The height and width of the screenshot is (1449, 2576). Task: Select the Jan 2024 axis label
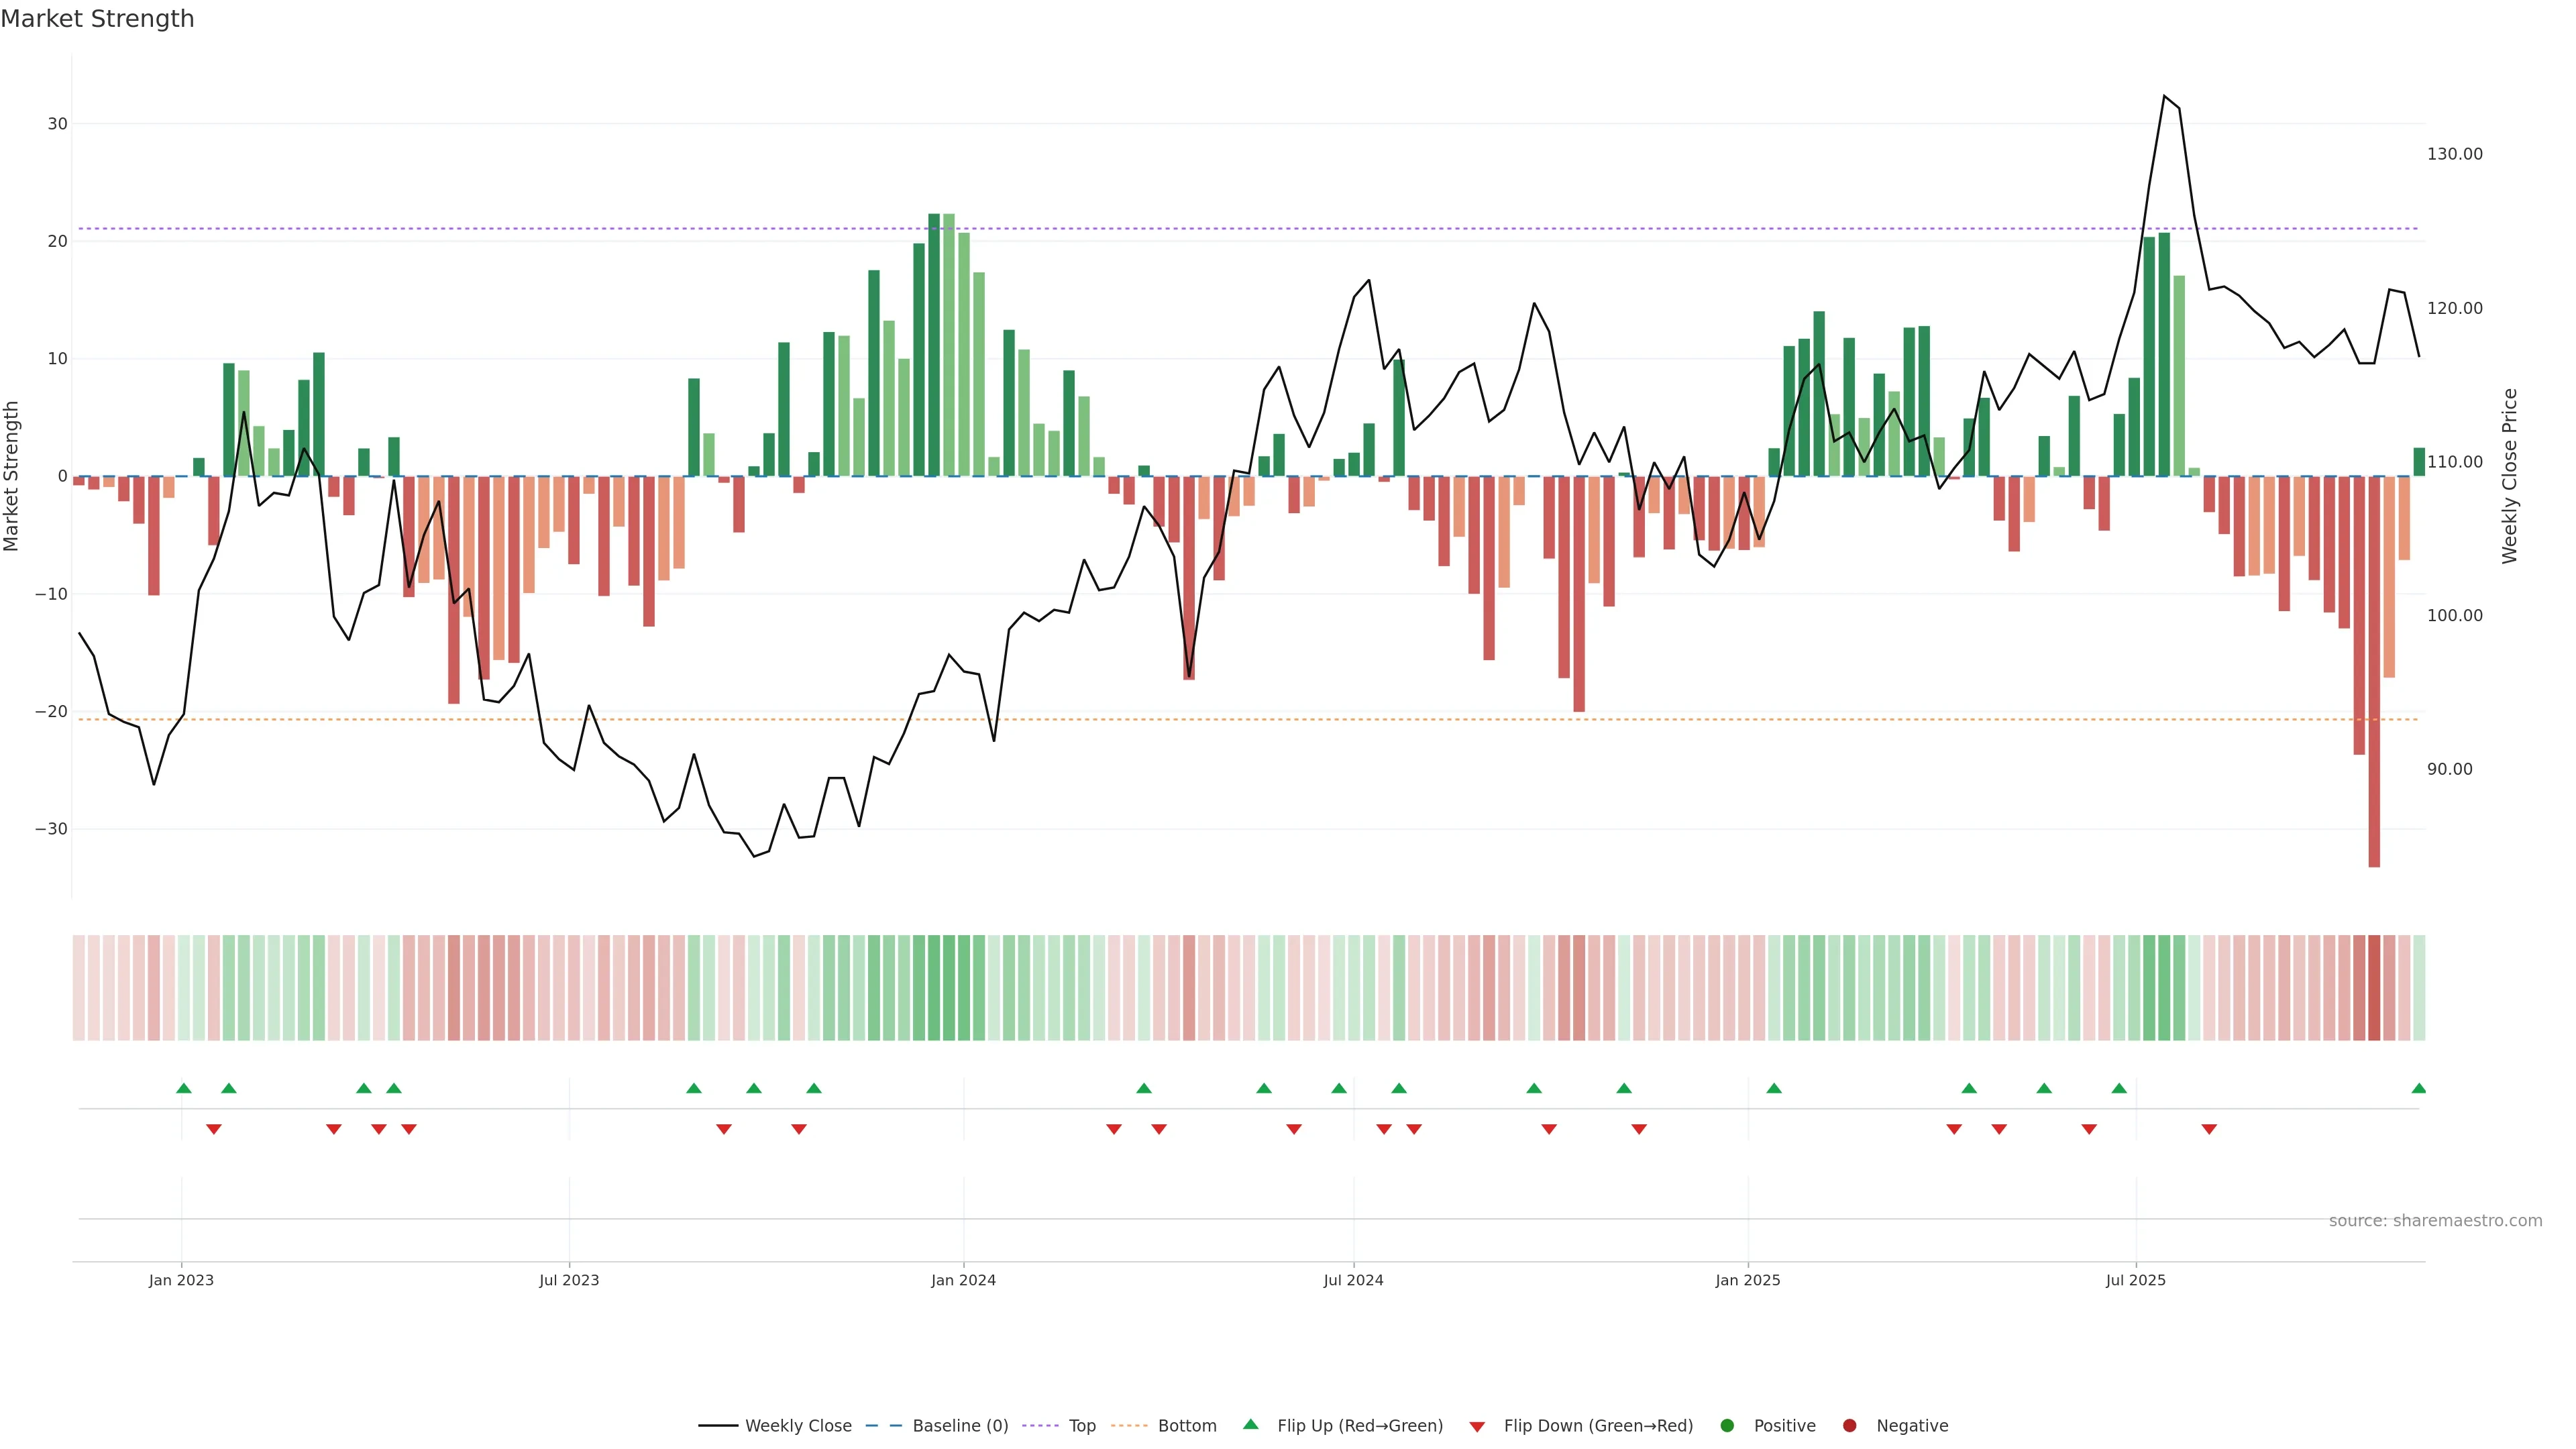[x=963, y=1280]
